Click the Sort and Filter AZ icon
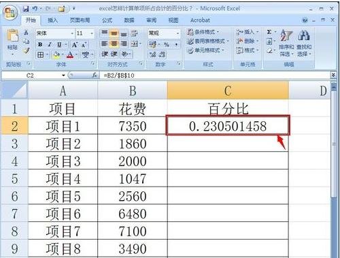340x258 pixels. tap(286, 35)
